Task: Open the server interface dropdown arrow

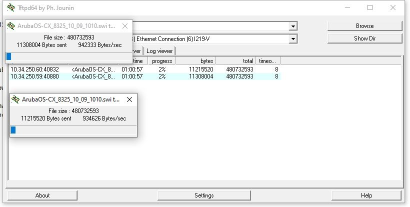Action: [x=293, y=39]
